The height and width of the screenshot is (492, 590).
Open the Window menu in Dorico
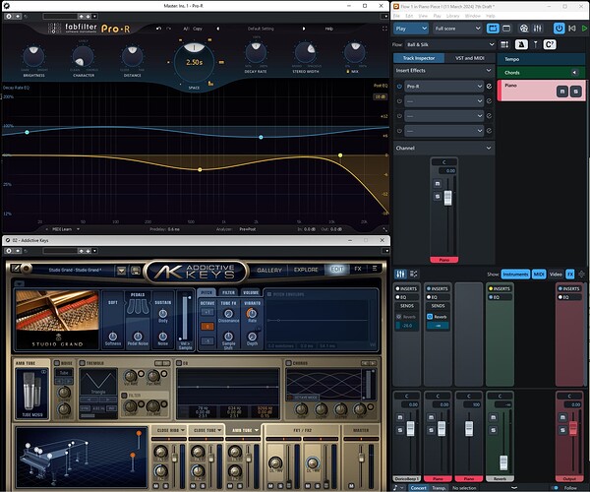pyautogui.click(x=473, y=16)
